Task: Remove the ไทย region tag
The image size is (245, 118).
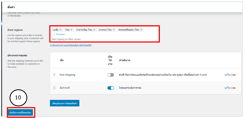Action: pyautogui.click(x=71, y=30)
